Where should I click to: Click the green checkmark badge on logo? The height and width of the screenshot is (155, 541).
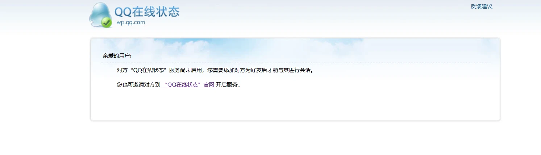click(106, 22)
